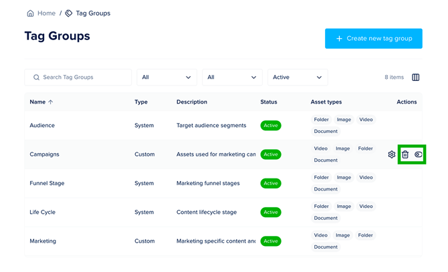
Task: Click 'Assets used for marketing' description
Action: click(x=216, y=154)
